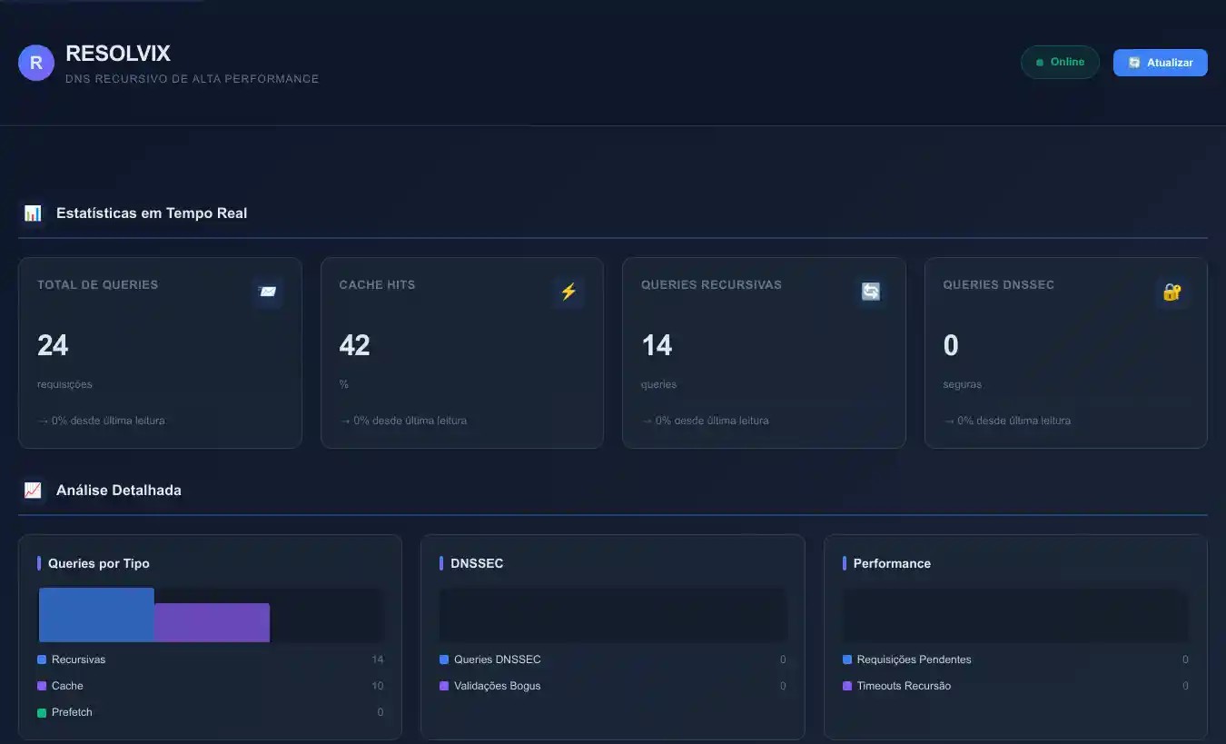
Task: Click the Queries DNSSEC legend entry
Action: pyautogui.click(x=497, y=660)
